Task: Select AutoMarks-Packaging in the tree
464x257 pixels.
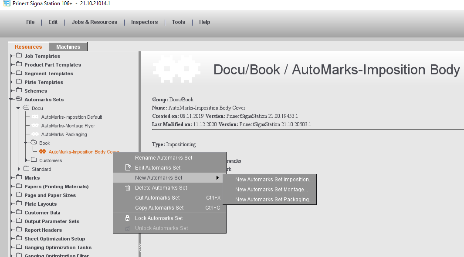Action: [64, 134]
